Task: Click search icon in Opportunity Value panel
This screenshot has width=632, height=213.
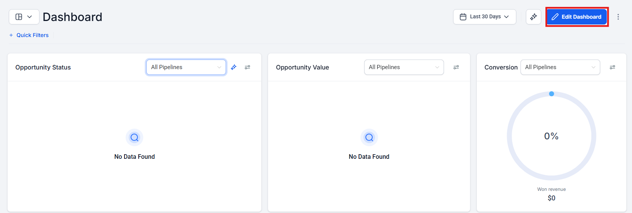Action: (369, 137)
